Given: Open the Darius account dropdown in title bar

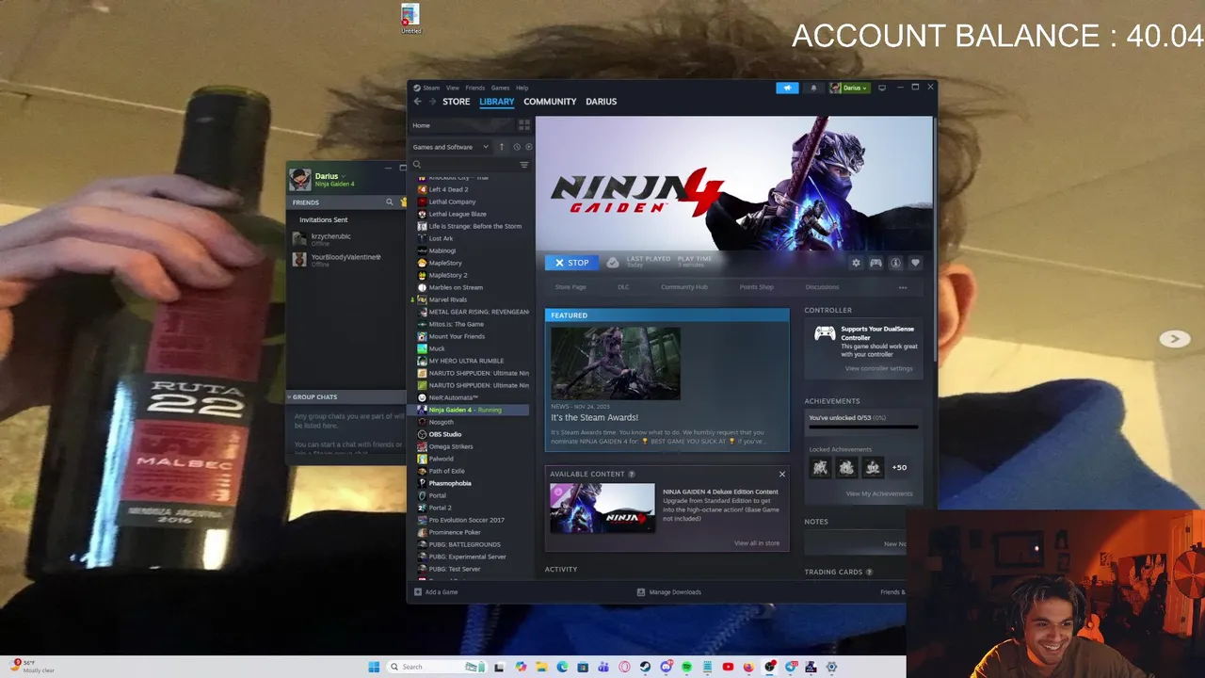Looking at the screenshot, I should pos(849,88).
